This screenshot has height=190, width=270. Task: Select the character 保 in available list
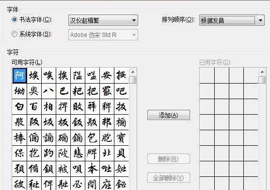pos(19,153)
